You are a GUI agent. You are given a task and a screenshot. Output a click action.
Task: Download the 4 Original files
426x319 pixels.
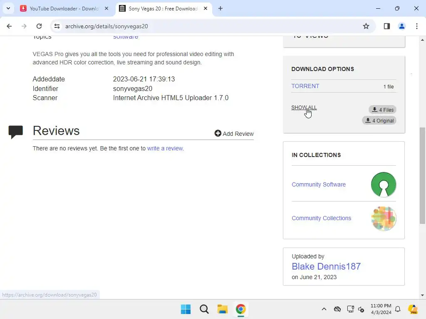tap(379, 120)
